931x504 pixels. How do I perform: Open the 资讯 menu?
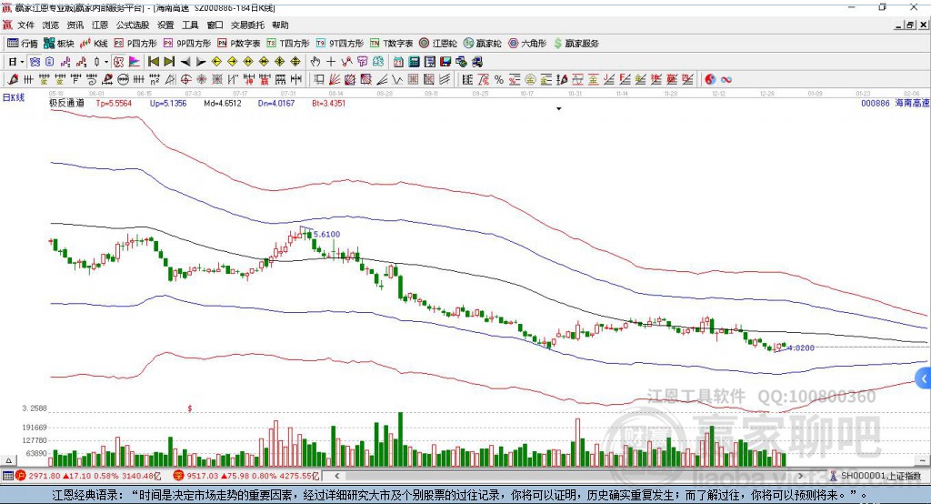75,25
